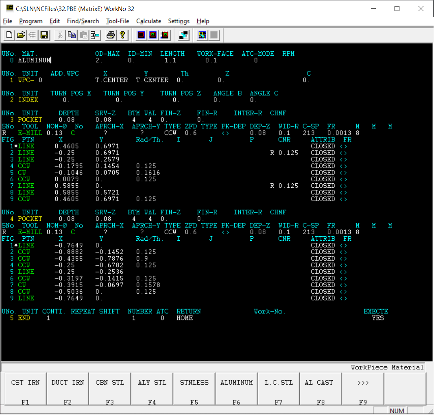The width and height of the screenshot is (434, 418).
Task: Click the grey square toolbar button
Action: (214, 35)
